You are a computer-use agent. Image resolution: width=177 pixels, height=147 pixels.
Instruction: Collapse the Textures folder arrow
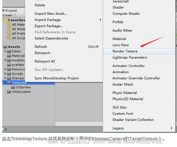(5, 83)
